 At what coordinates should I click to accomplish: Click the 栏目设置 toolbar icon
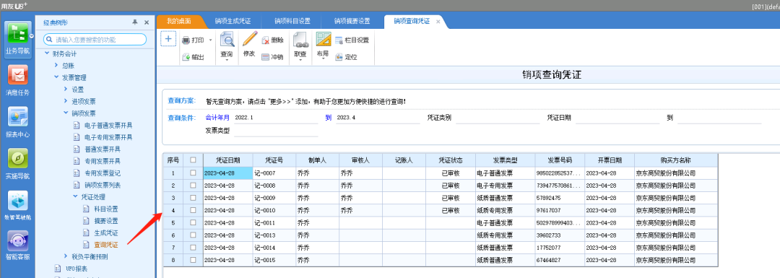339,40
